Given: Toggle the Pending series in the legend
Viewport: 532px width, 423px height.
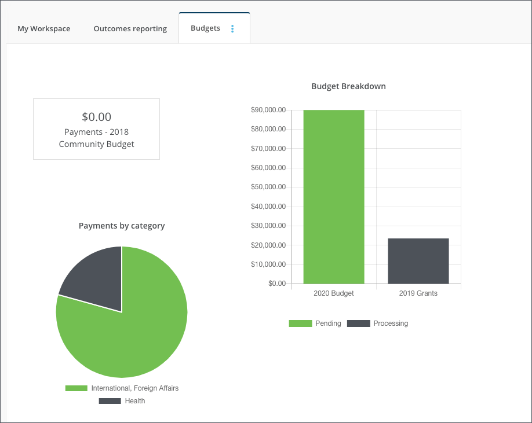Looking at the screenshot, I should click(315, 323).
